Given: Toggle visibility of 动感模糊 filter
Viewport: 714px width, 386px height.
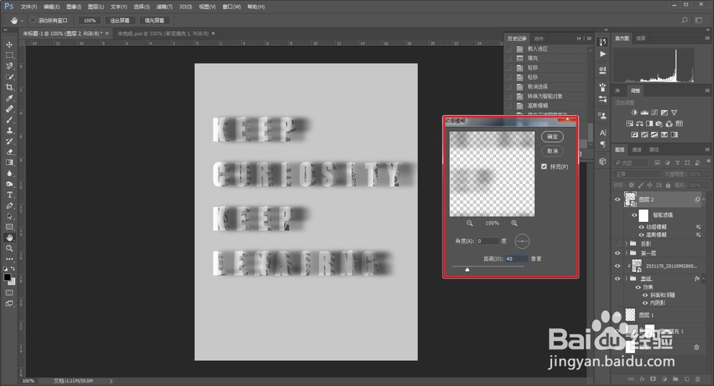Looking at the screenshot, I should coord(642,227).
